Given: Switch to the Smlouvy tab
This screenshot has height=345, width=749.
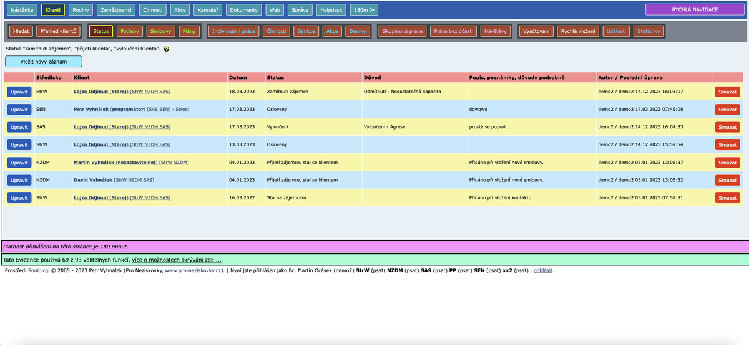Looking at the screenshot, I should pyautogui.click(x=163, y=31).
